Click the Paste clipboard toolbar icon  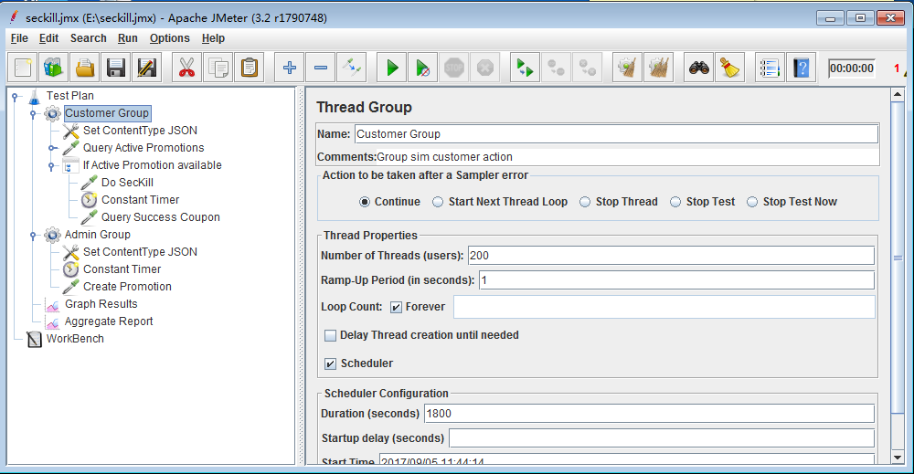(x=249, y=68)
